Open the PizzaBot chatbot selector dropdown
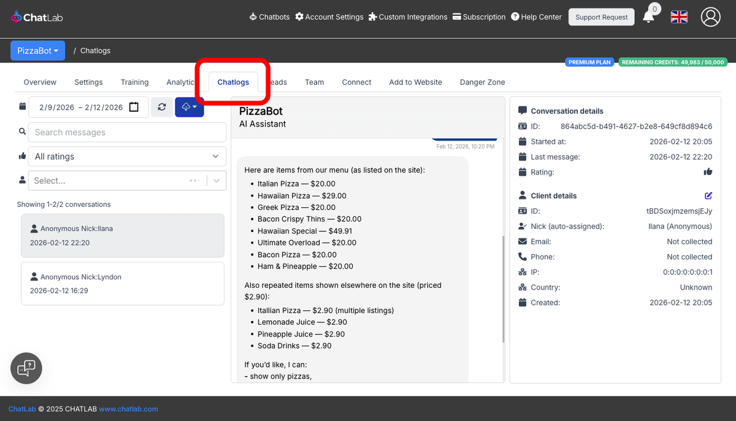The height and width of the screenshot is (421, 736). pos(37,50)
